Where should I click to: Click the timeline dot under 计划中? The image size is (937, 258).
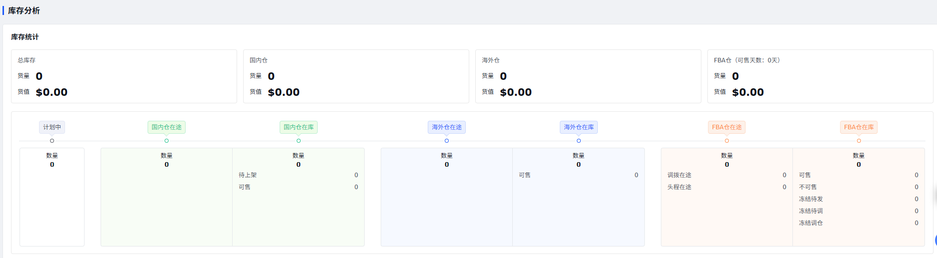pos(52,141)
